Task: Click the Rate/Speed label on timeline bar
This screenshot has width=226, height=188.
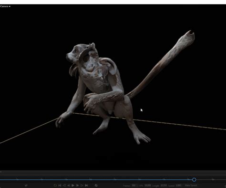Action: tap(191, 185)
